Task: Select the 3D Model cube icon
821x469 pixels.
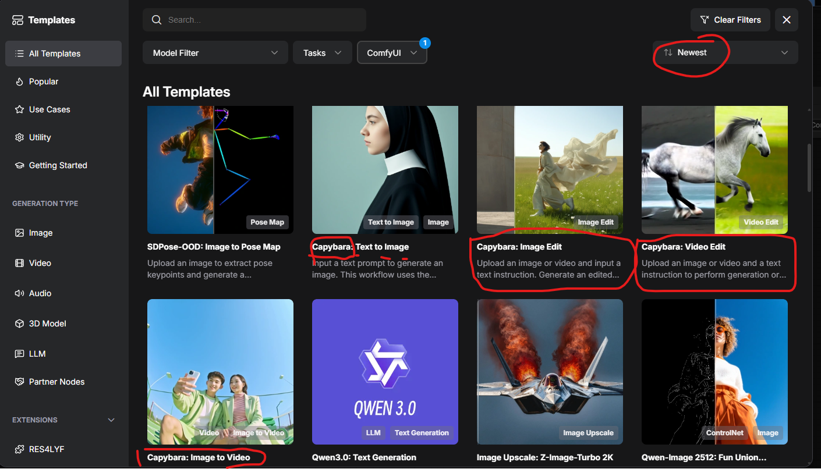Action: pos(19,324)
